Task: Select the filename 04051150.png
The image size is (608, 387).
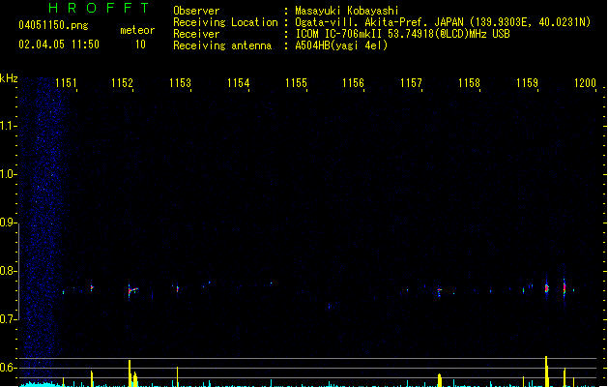Action: pyautogui.click(x=53, y=25)
